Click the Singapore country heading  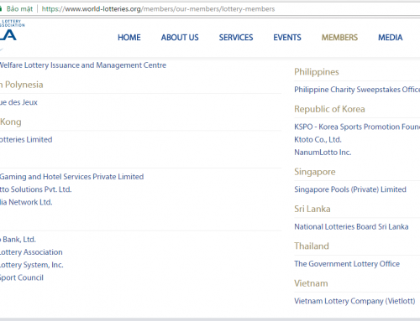[315, 172]
